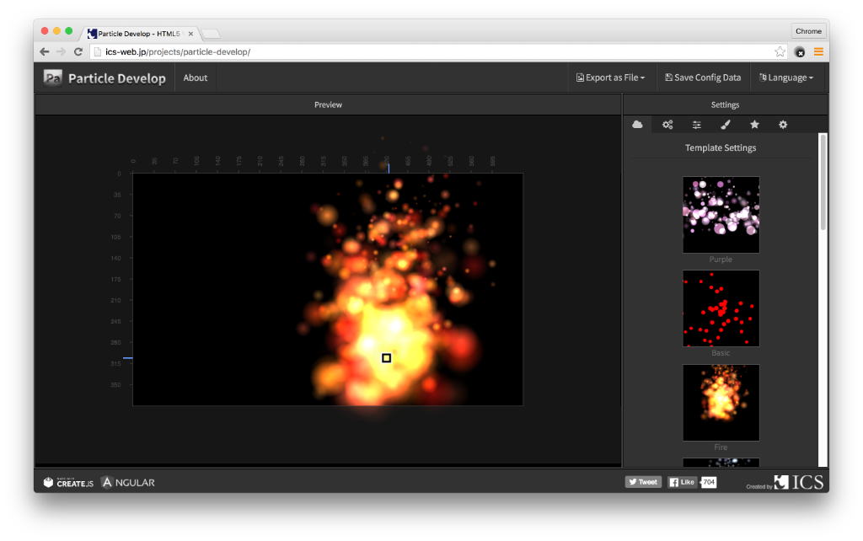The image size is (863, 541).
Task: Click the Facebook Like button
Action: (x=682, y=482)
